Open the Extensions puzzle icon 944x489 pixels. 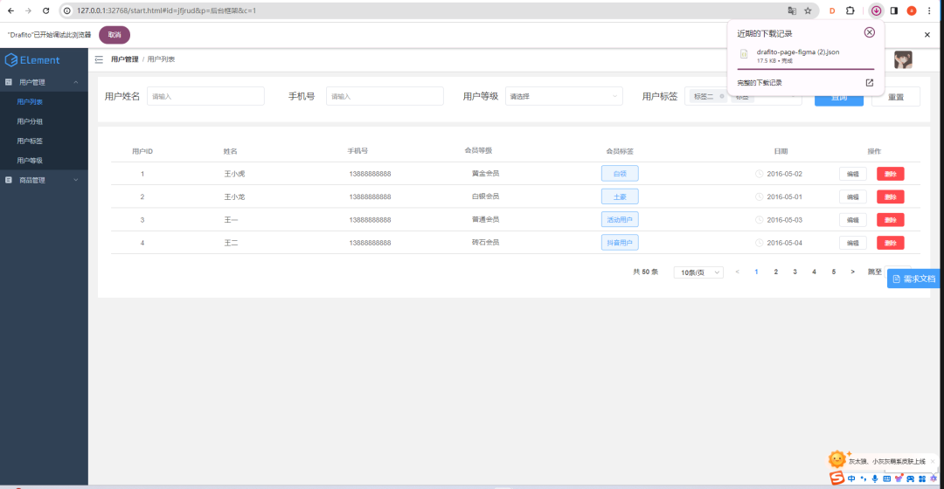850,10
